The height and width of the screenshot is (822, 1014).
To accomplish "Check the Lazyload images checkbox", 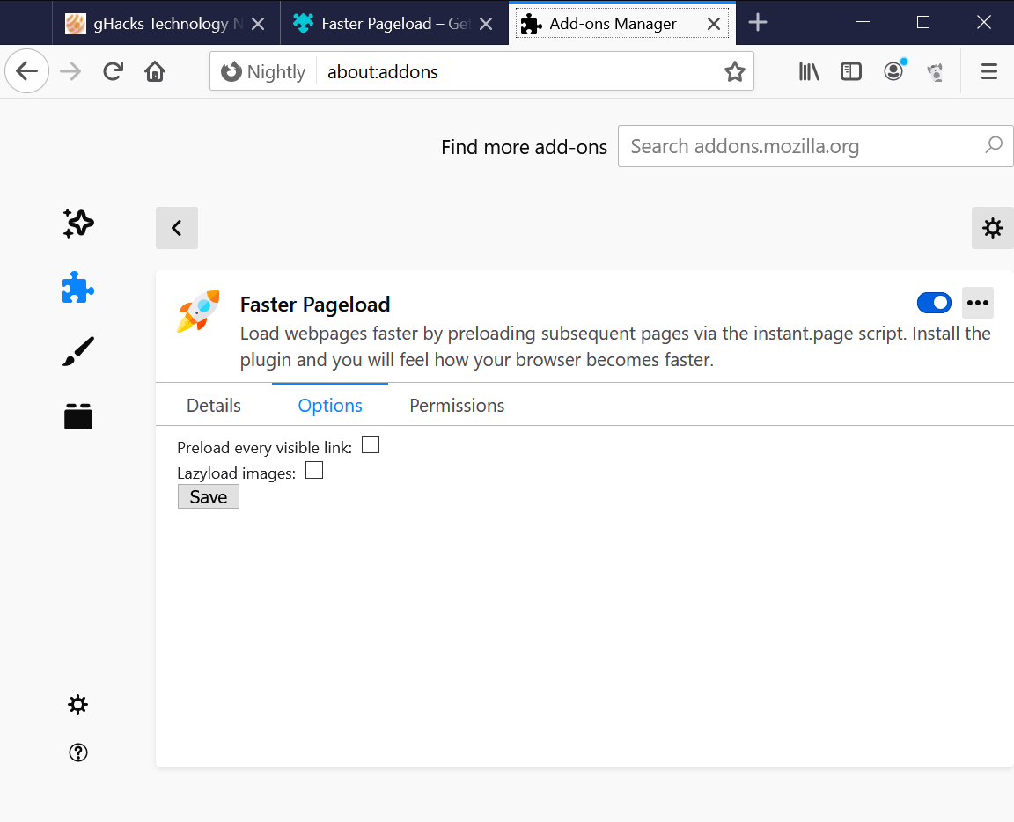I will [x=313, y=470].
